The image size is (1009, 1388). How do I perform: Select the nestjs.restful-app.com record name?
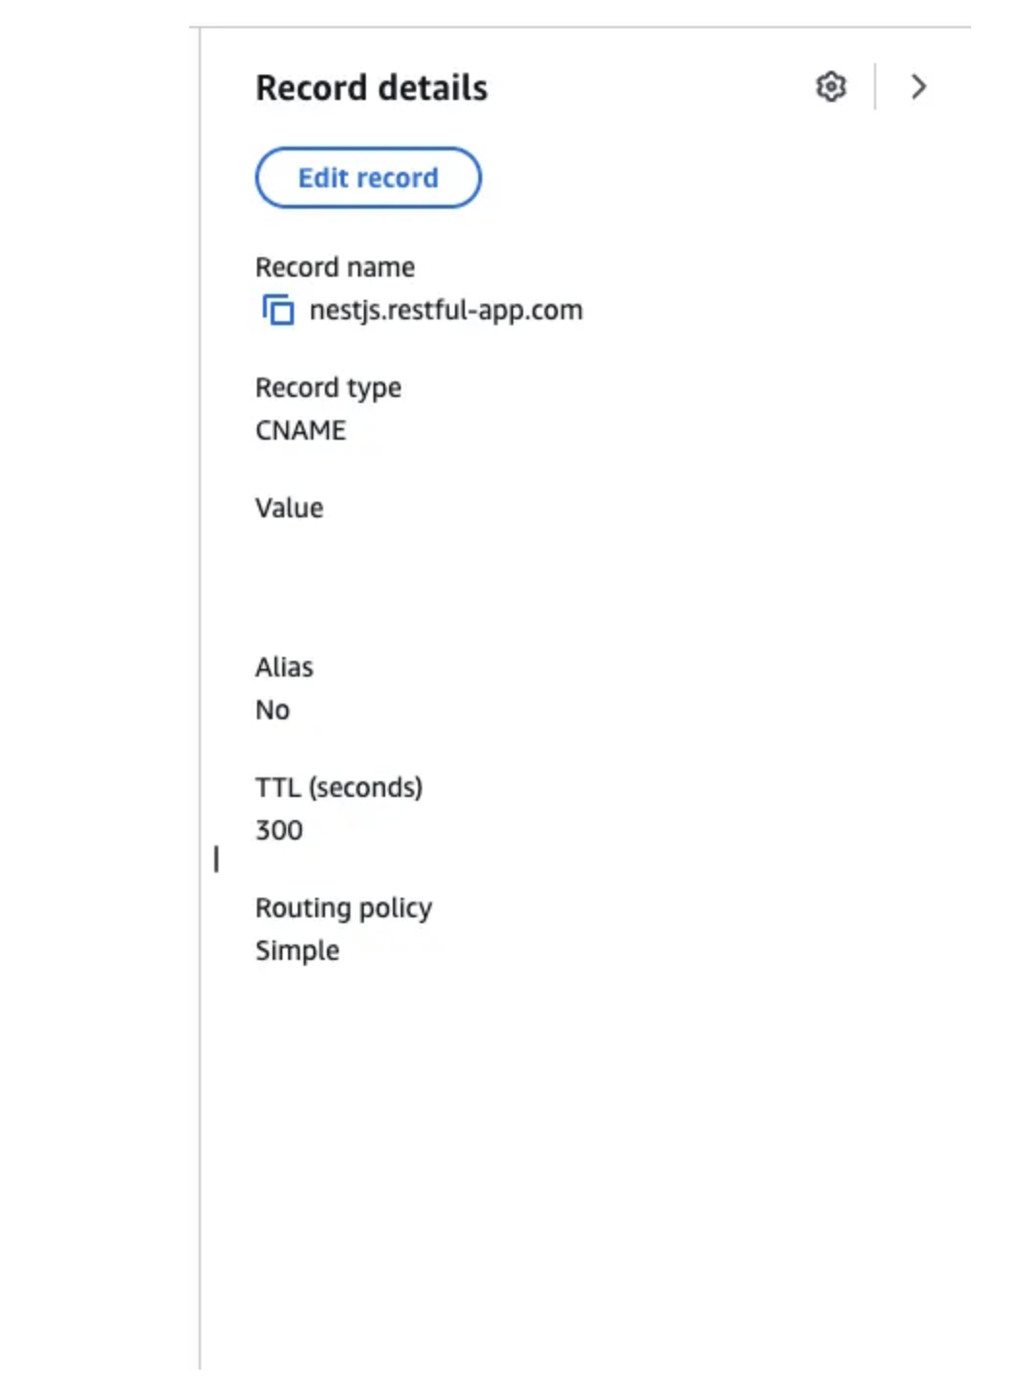tap(445, 310)
